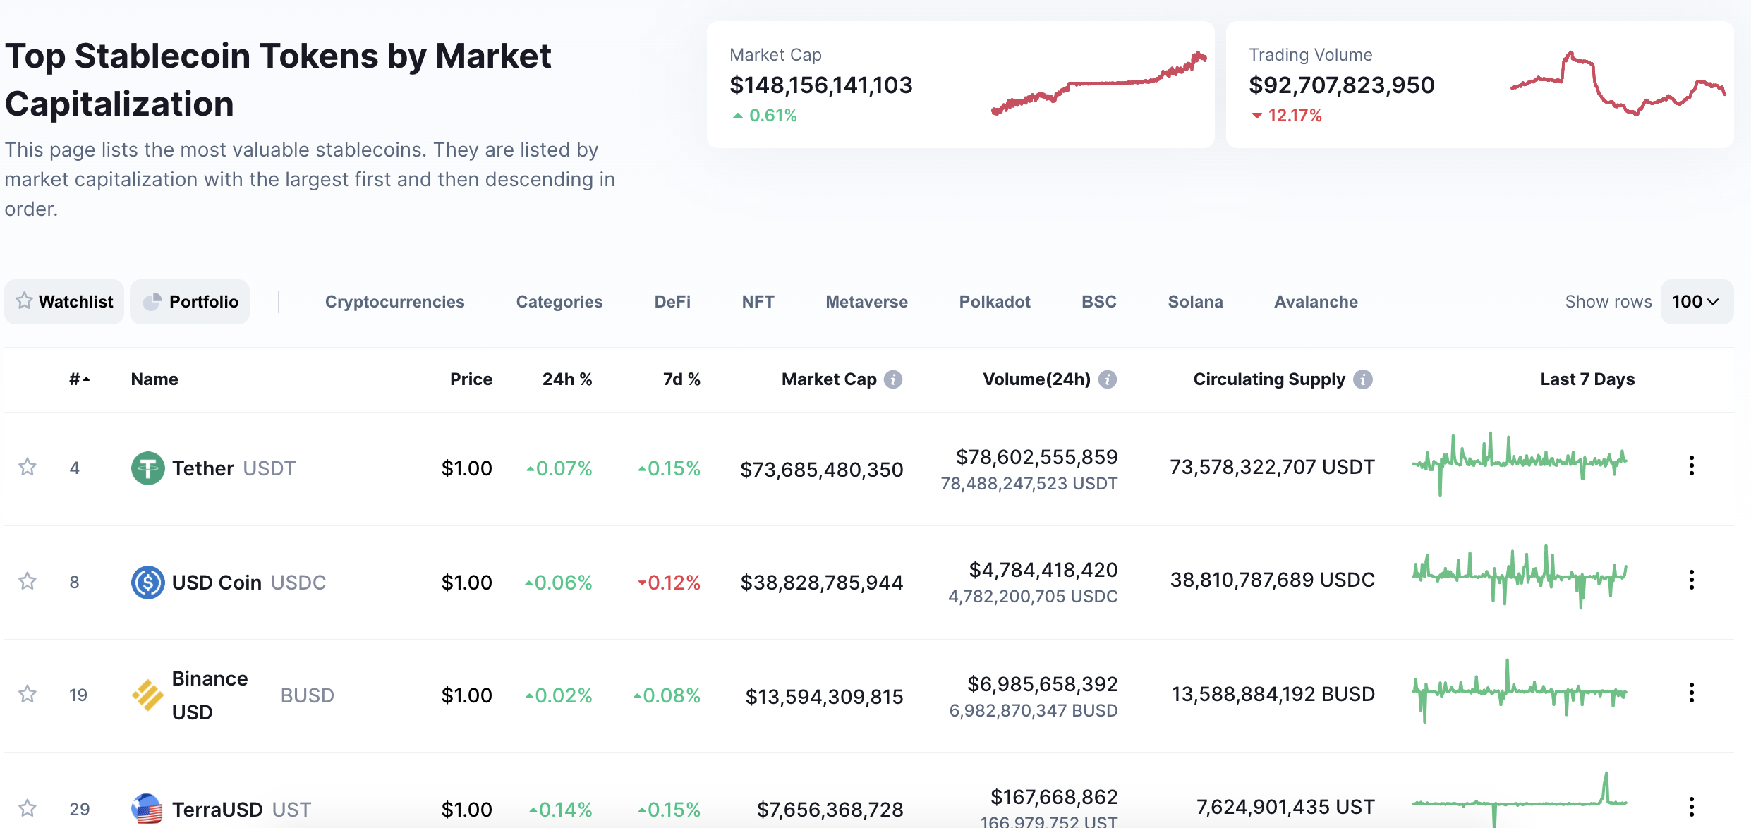The height and width of the screenshot is (828, 1751).
Task: Sort the table by the 24h % column
Action: coord(567,379)
